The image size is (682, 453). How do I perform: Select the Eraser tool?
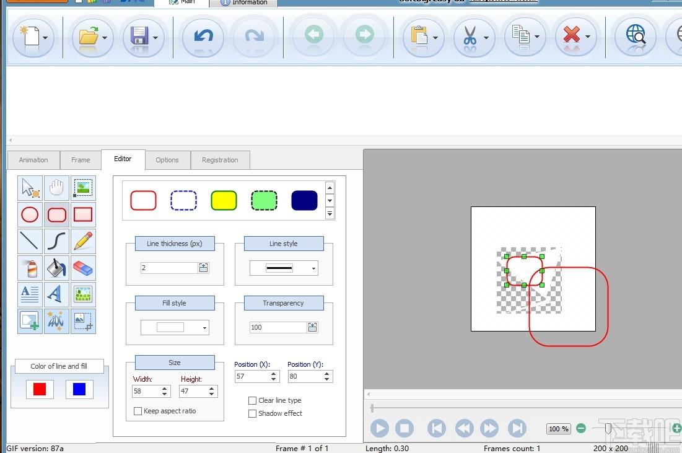click(x=83, y=268)
